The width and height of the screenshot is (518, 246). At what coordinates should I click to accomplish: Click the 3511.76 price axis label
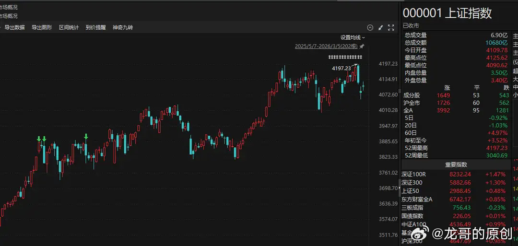click(x=388, y=235)
